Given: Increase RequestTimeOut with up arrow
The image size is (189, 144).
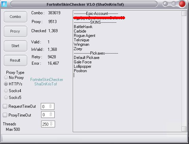Looking at the screenshot, I should click(50, 105).
